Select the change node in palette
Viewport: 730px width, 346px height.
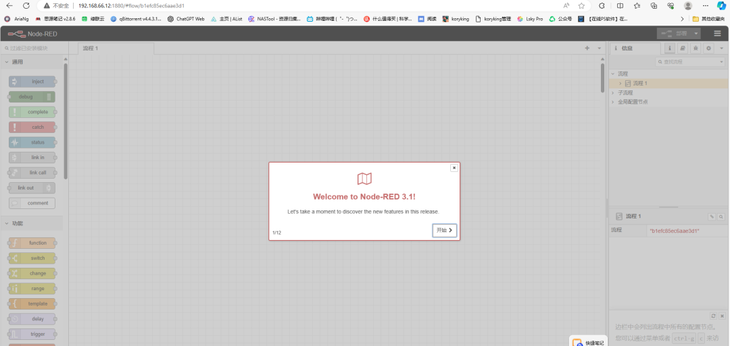32,274
